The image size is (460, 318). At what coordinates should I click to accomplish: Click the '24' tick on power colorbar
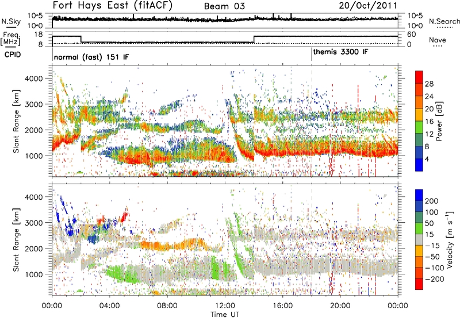(429, 96)
